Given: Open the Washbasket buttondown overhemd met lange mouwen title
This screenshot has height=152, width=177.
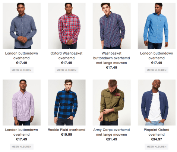Looking at the screenshot, I should click(111, 58).
